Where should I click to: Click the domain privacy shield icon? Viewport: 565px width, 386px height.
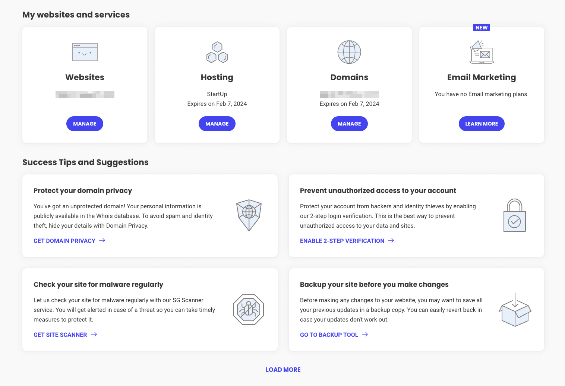(x=249, y=215)
